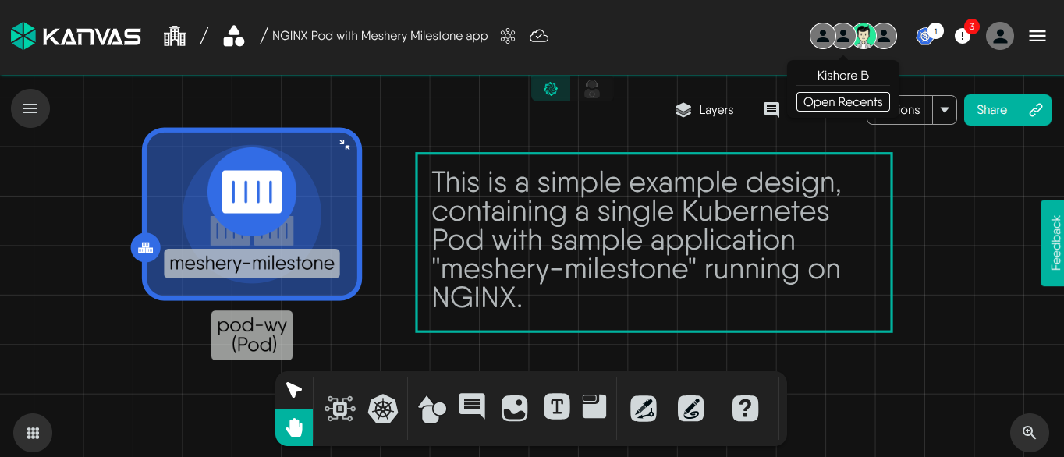Copy the share link icon
This screenshot has height=457, width=1064.
(1036, 110)
